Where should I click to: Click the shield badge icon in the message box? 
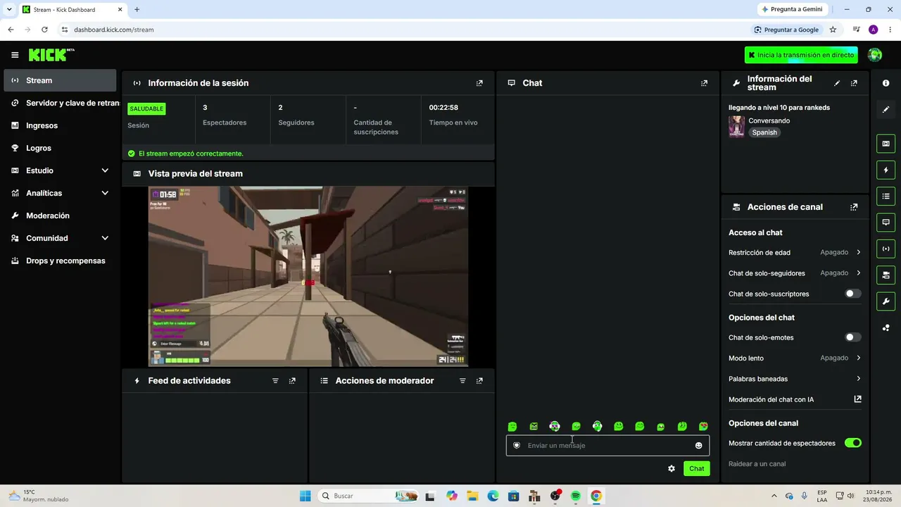(517, 445)
